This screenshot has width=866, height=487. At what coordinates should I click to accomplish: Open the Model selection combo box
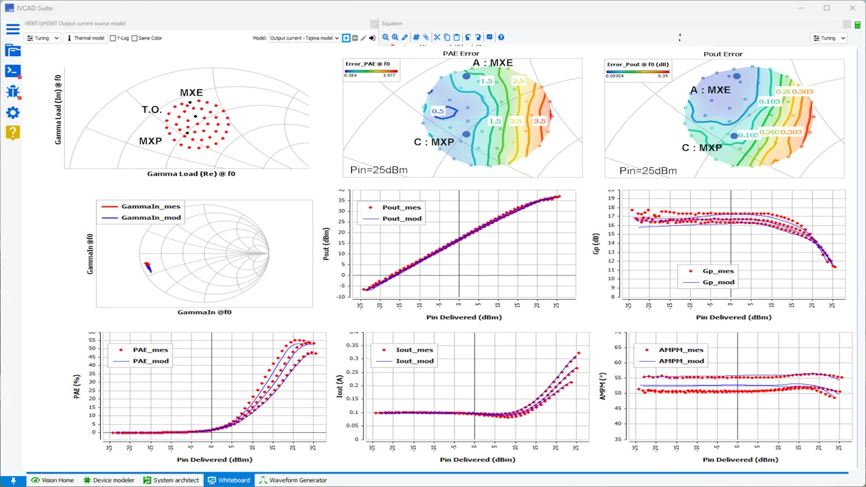[304, 38]
